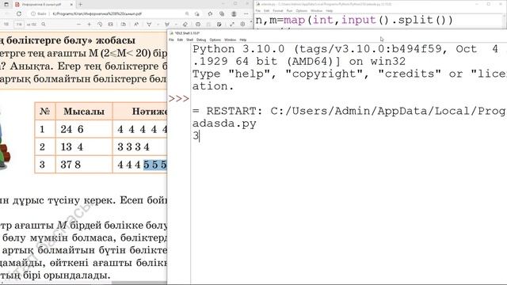The image size is (507, 285).
Task: Click the RESTART line in shell output
Action: (x=349, y=111)
